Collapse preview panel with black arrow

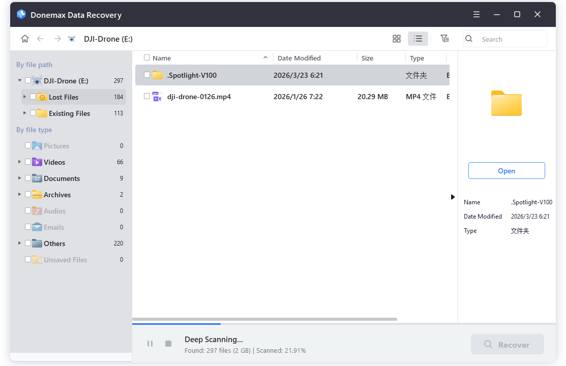pyautogui.click(x=453, y=197)
